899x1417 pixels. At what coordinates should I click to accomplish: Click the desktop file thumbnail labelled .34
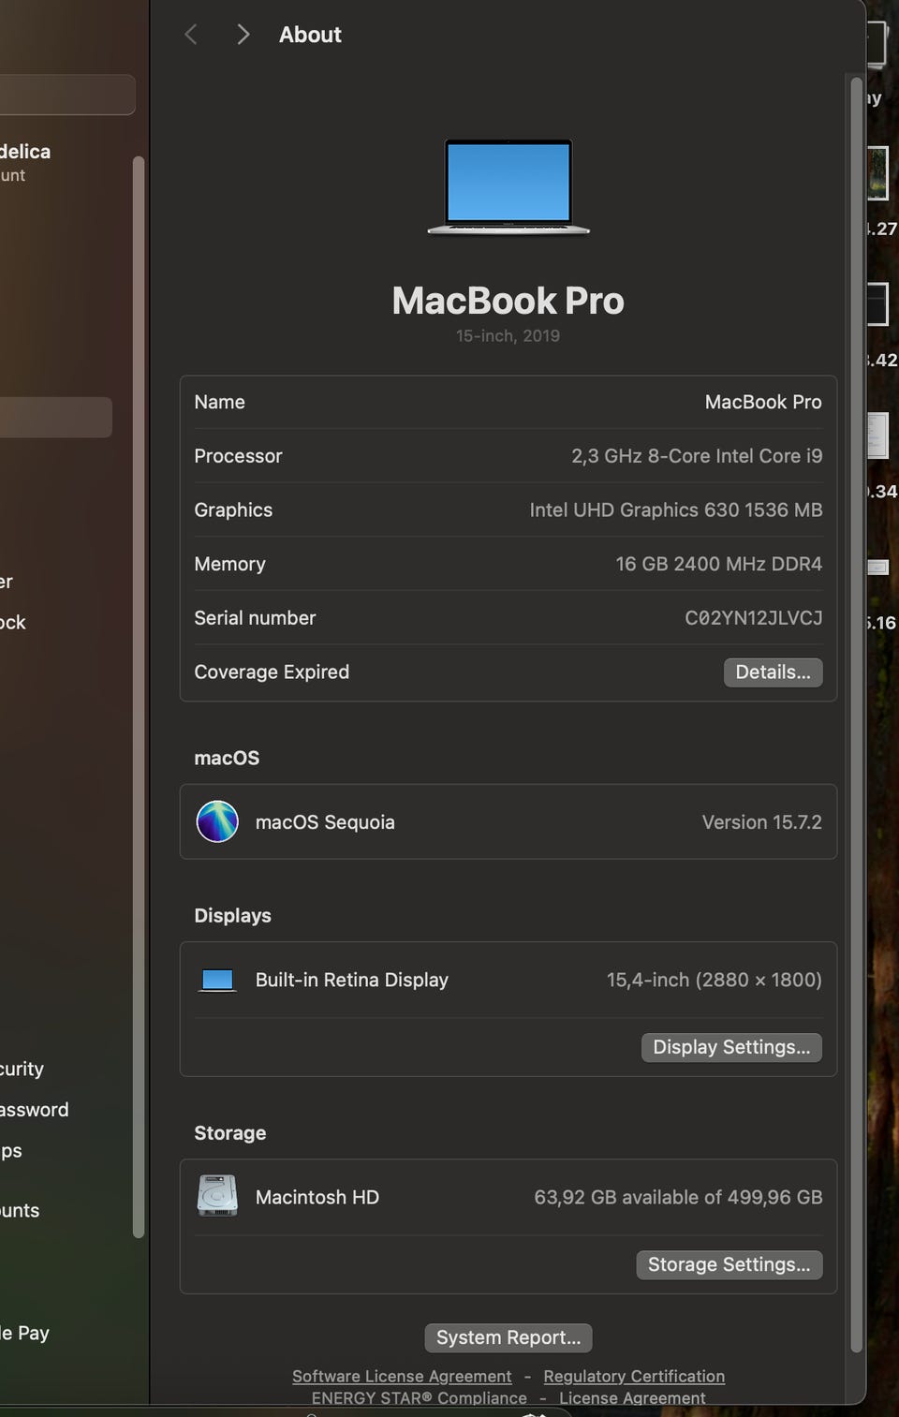[877, 435]
